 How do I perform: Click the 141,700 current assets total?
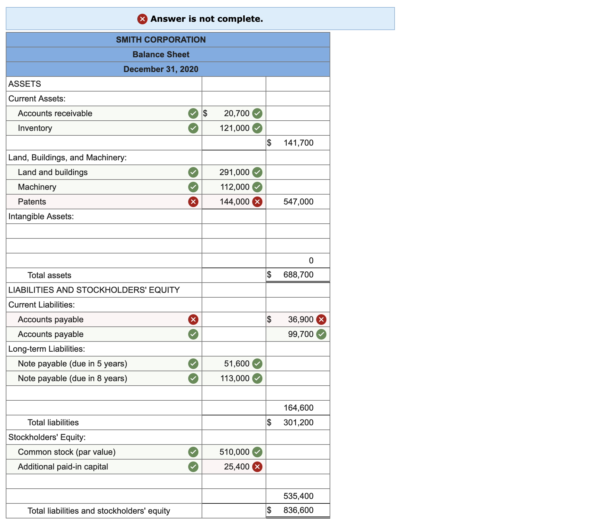tap(298, 143)
